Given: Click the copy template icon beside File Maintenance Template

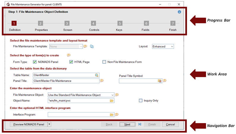Looking at the screenshot, I should 92,46.
